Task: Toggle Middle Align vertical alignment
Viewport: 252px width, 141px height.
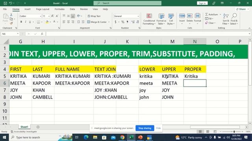Action: pos(69,16)
